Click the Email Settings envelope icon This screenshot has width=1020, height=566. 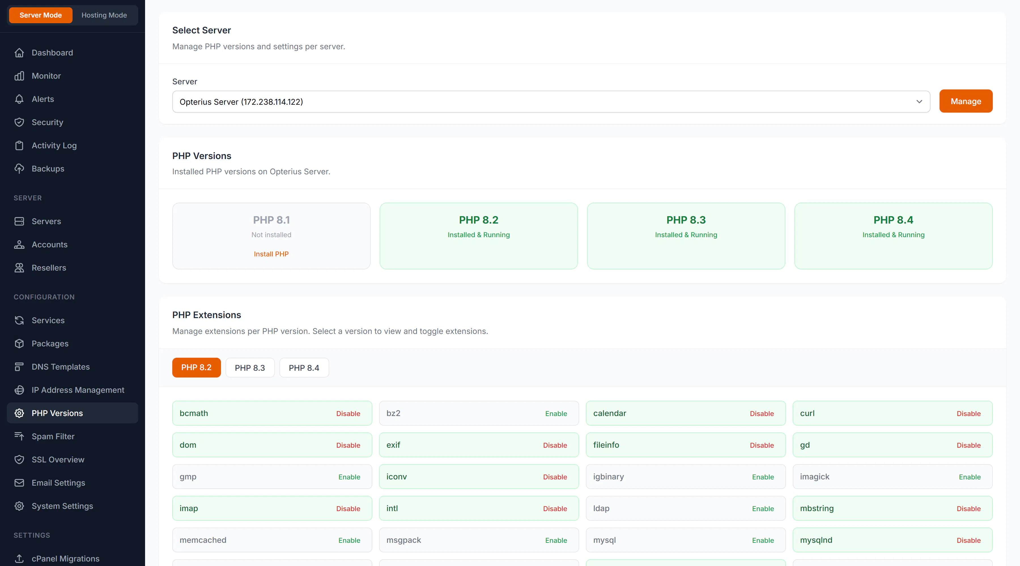pyautogui.click(x=19, y=483)
